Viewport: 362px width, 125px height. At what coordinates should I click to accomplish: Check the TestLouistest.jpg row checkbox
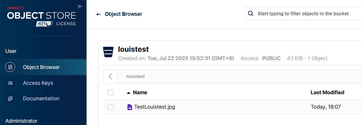110,107
